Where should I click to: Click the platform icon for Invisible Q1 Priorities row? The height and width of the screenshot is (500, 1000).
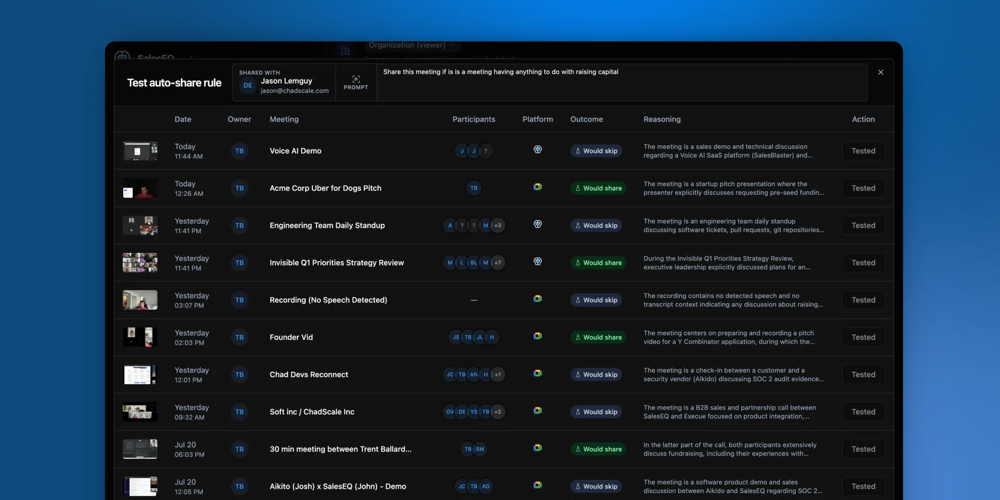tap(537, 262)
